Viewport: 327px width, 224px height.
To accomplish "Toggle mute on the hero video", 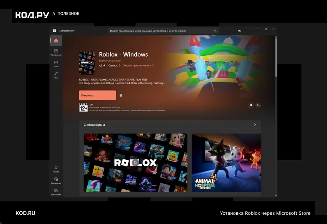I will (x=258, y=105).
